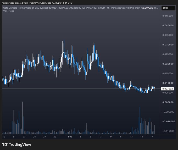Click date 23 on the time axis
178x150 pixels.
pyautogui.click(x=24, y=137)
